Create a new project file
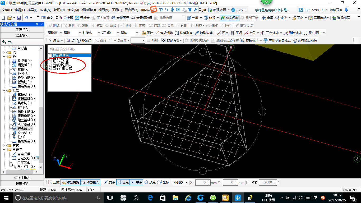Image resolution: width=361 pixels, height=203 pixels. (x=3, y=18)
